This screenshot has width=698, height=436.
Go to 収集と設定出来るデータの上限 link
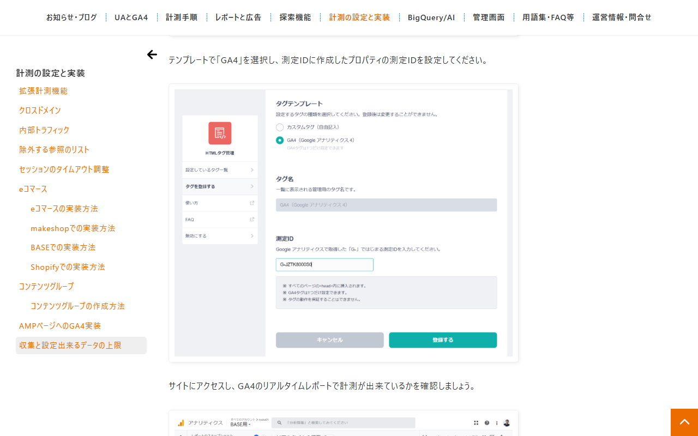(81, 346)
